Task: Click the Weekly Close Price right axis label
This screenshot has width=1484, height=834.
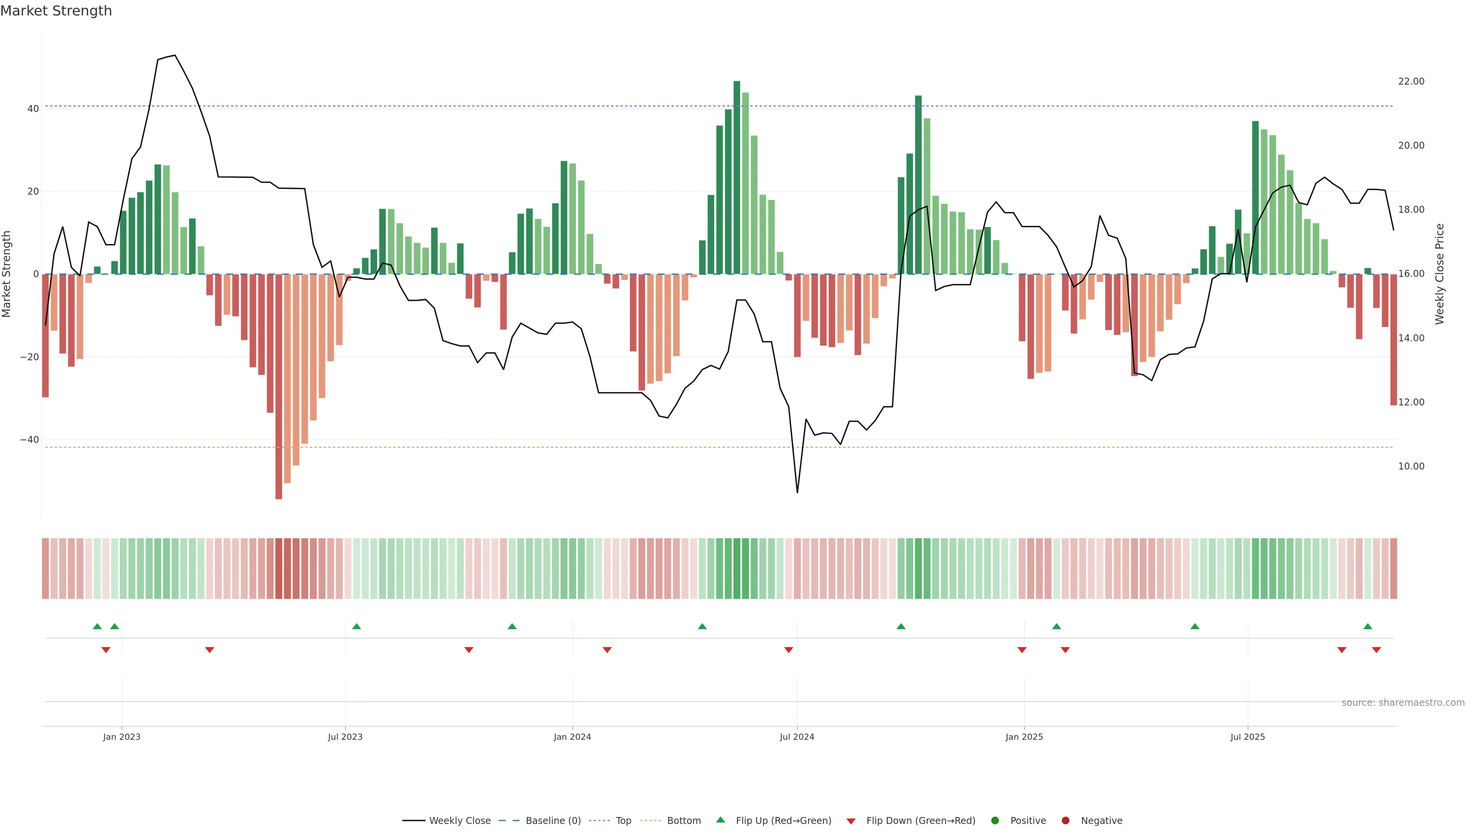Action: tap(1440, 274)
